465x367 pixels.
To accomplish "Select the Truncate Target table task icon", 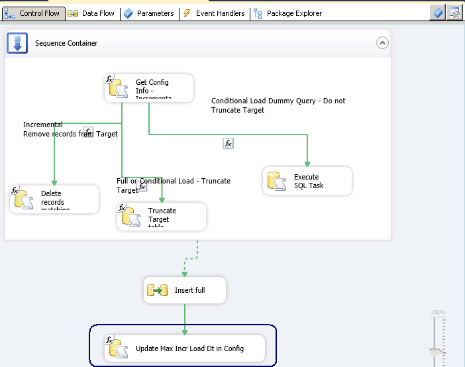I will click(131, 216).
